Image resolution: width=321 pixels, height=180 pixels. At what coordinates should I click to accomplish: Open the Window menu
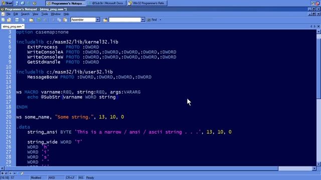56,14
